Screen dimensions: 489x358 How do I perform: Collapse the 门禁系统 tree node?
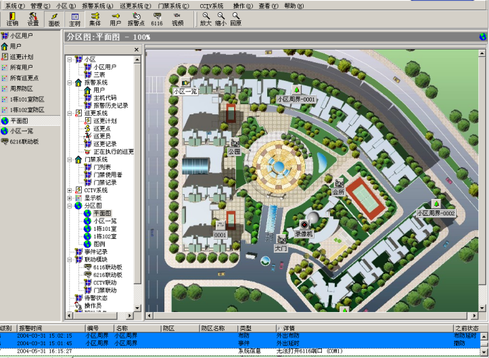70,160
